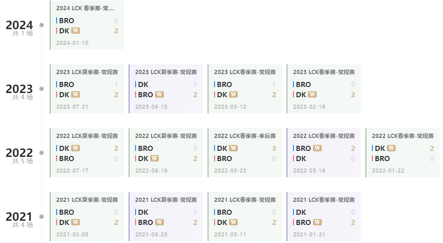The height and width of the screenshot is (243, 443).
Task: Click the W badge beside BRO on 2021-06-23
Action: (159, 222)
